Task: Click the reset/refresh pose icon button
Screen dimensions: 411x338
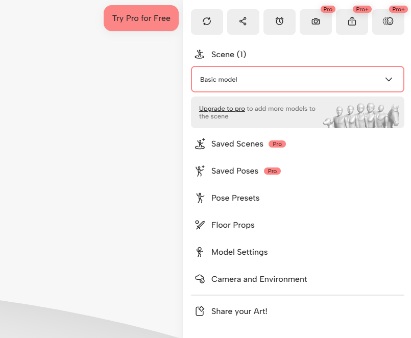Action: click(207, 21)
